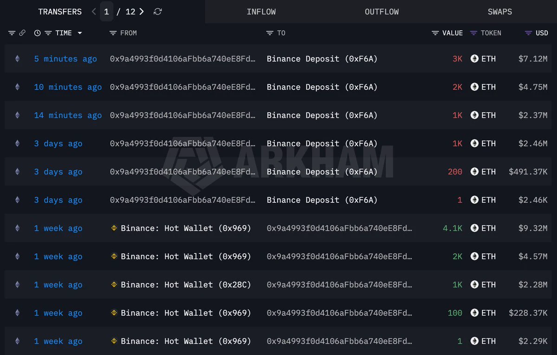Screen dimensions: 557x355
Task: Click Binance logo in the $4.57M row
Action: pyautogui.click(x=114, y=256)
